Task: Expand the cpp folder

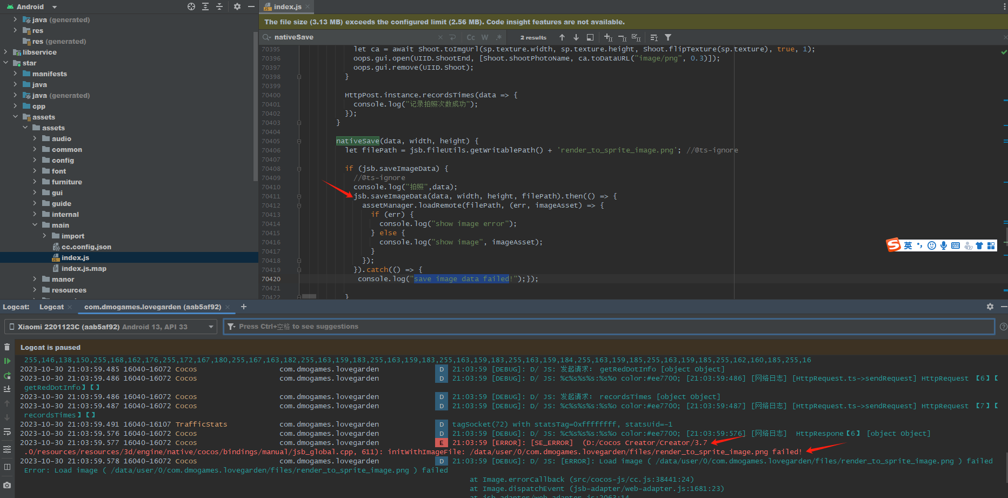Action: [15, 107]
